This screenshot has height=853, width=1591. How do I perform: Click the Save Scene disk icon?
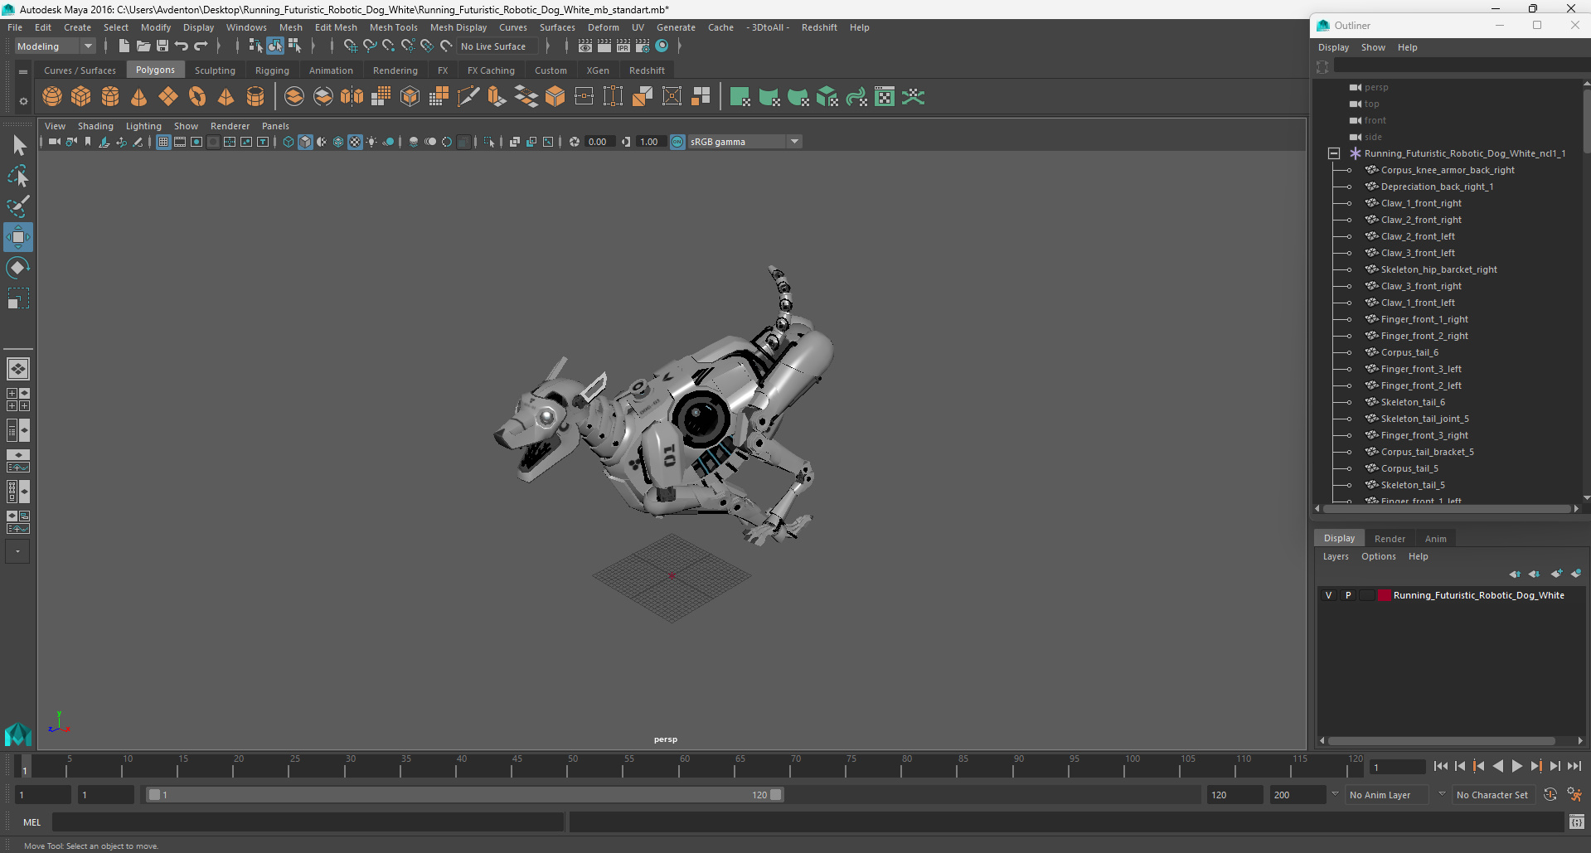[162, 46]
